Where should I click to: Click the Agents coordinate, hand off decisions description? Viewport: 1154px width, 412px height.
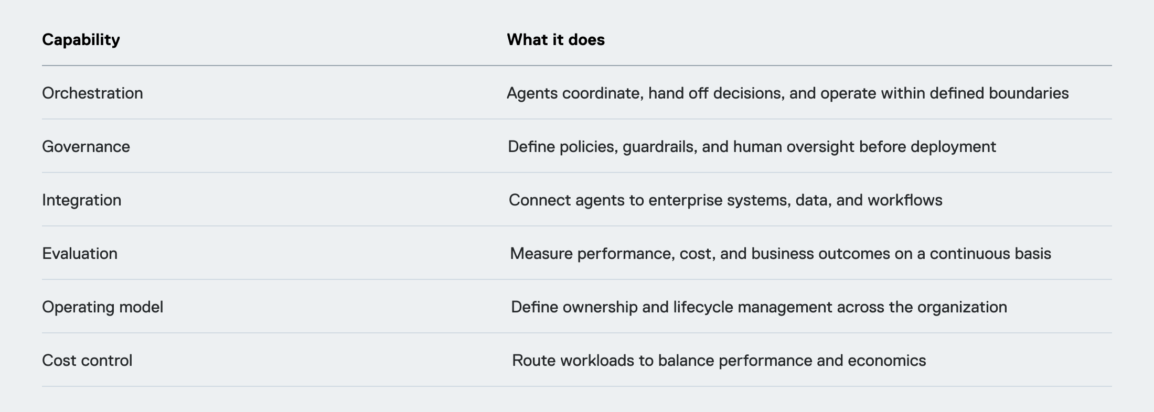point(787,93)
